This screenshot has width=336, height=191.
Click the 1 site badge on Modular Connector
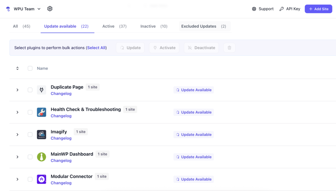[x=102, y=176]
